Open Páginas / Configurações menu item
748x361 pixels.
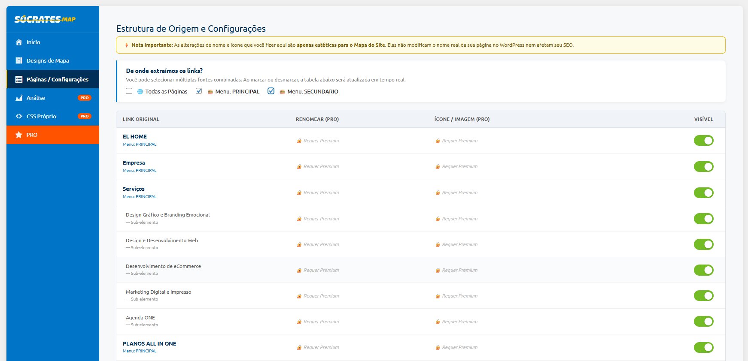(57, 79)
